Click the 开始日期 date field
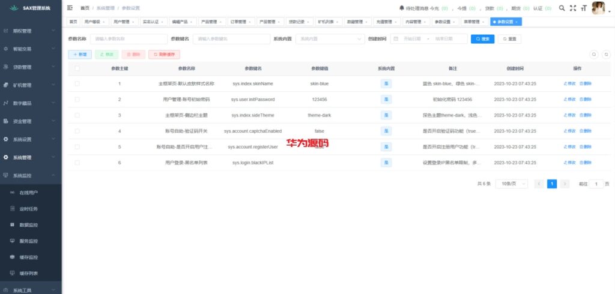The width and height of the screenshot is (615, 294). click(412, 39)
